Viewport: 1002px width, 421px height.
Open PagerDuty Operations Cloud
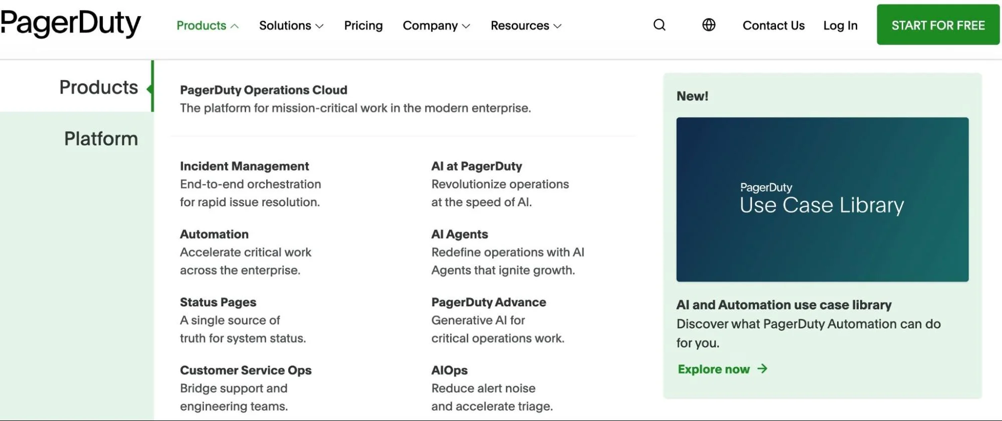pyautogui.click(x=264, y=90)
